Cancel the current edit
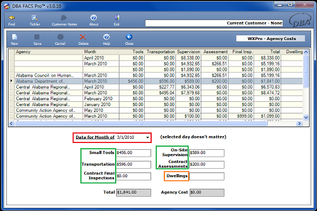 tap(60, 40)
